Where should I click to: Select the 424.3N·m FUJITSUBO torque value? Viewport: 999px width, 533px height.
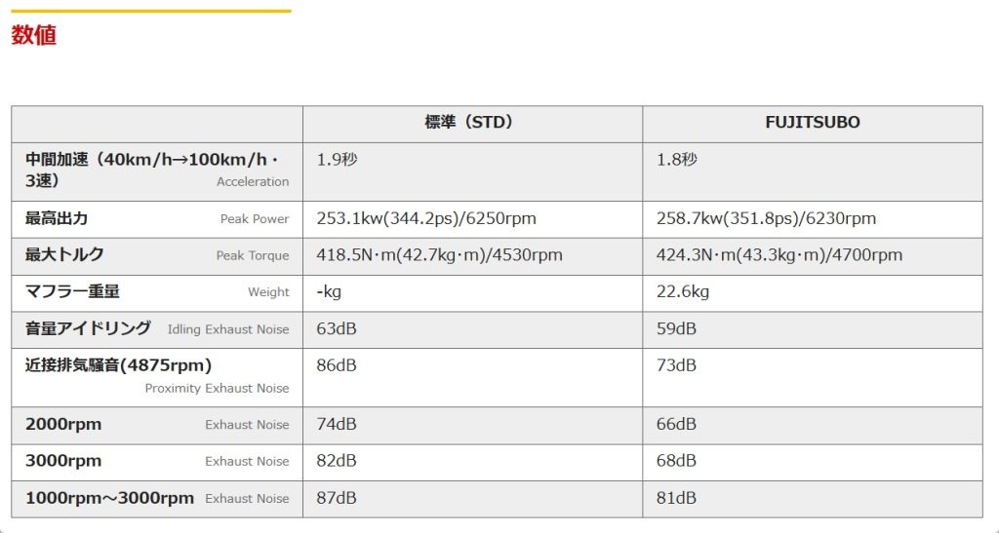tap(779, 255)
